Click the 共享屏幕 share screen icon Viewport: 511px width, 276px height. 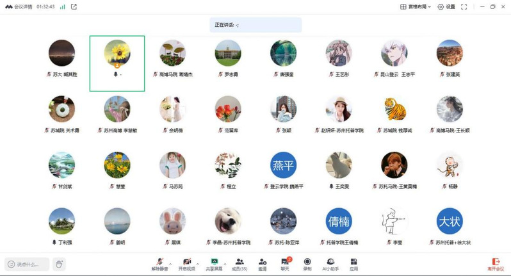[214, 264]
